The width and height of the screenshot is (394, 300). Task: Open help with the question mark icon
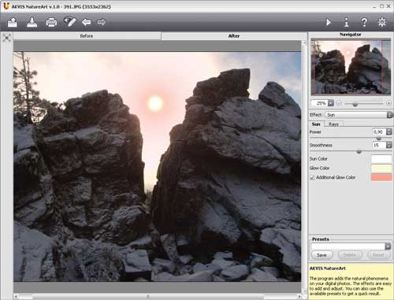[364, 22]
